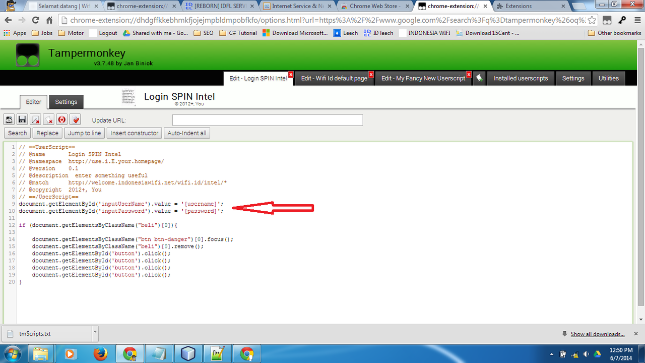Switch to 'Selamat datang' browser tab
Screen dimensions: 645x363
(63, 6)
